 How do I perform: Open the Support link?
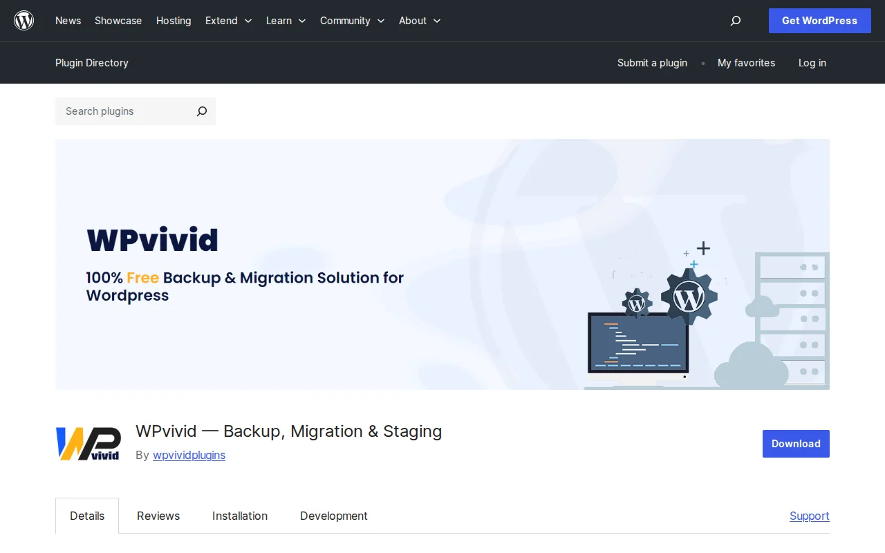(809, 516)
